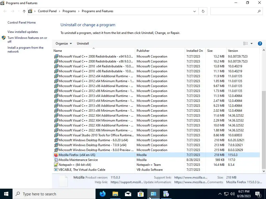This screenshot has height=199, width=266.
Task: Click the Control Panel icon in address bar
Action: [x=30, y=11]
